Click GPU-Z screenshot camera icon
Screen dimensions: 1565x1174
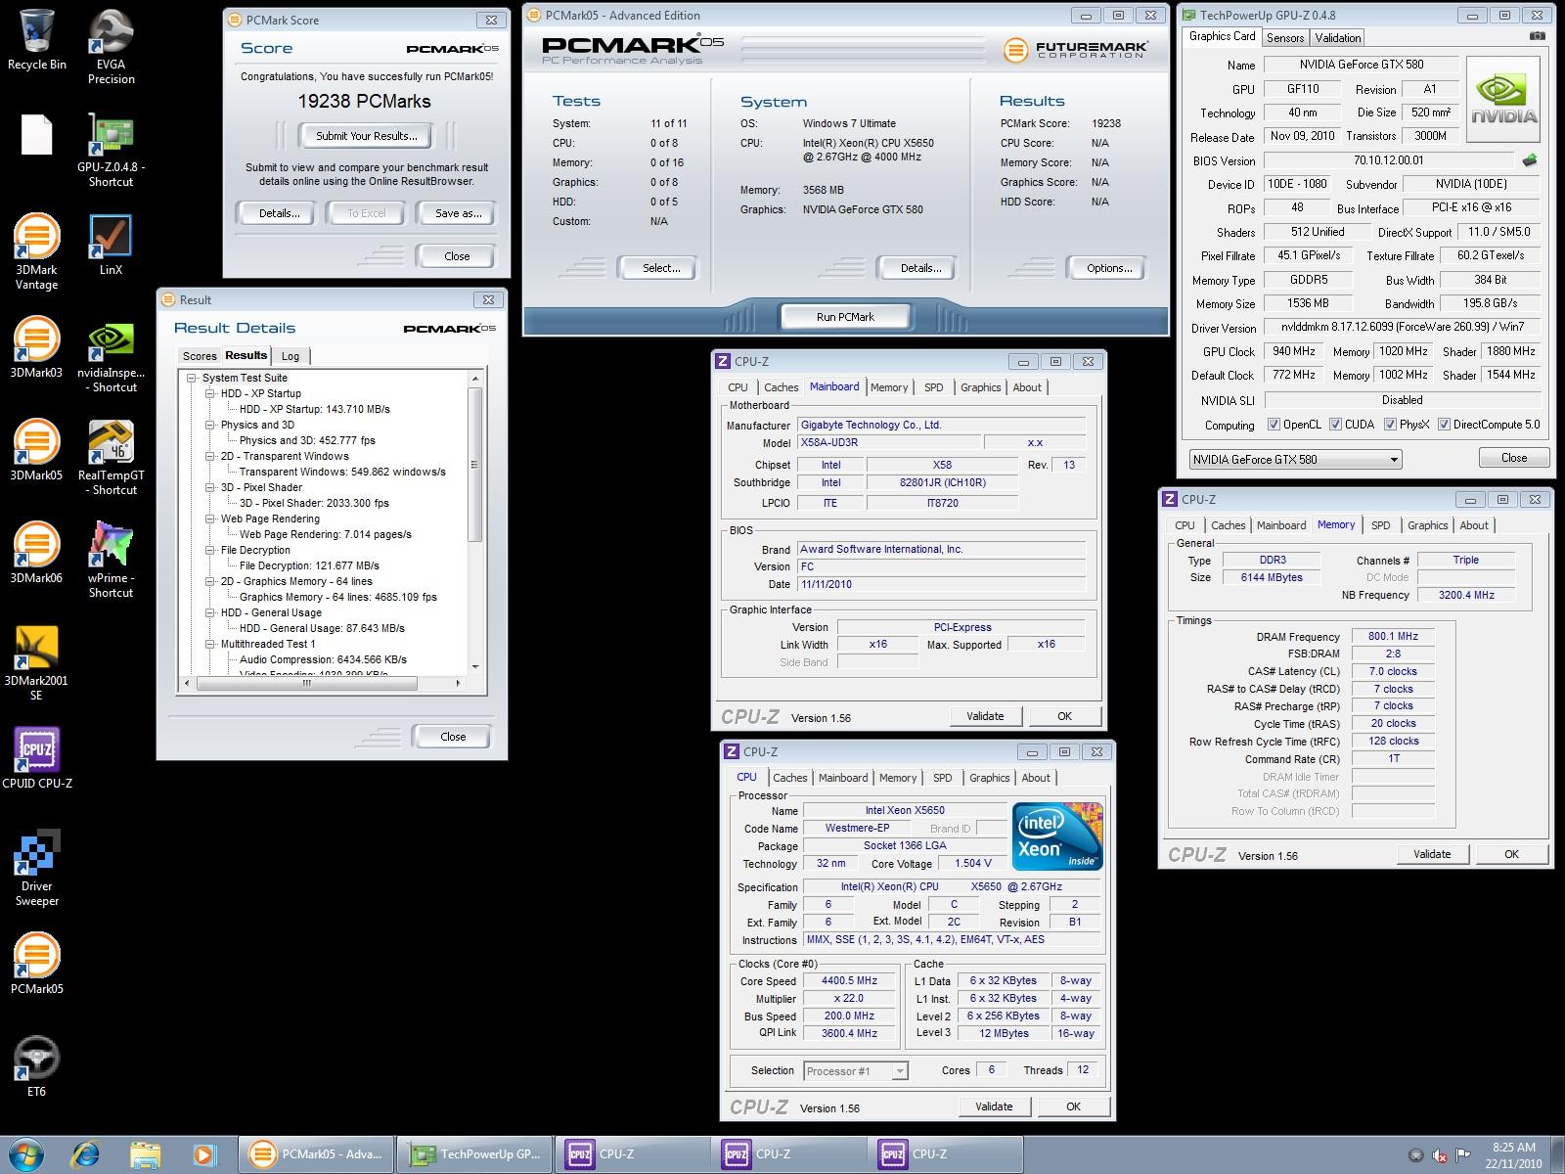(1538, 37)
